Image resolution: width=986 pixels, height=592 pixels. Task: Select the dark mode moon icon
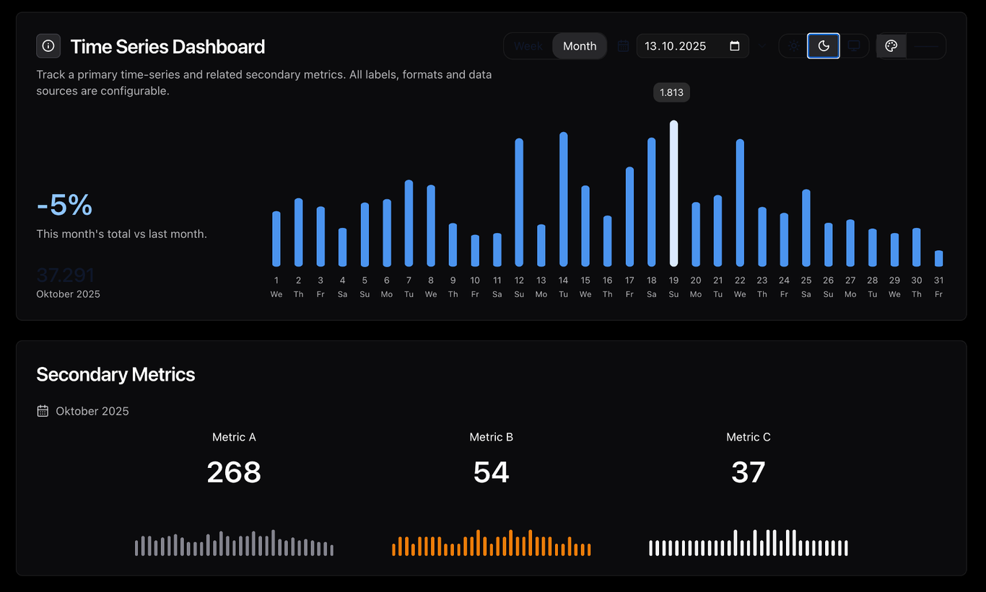(x=824, y=46)
